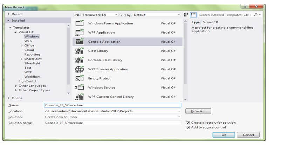Image resolution: width=282 pixels, height=145 pixels.
Task: Select Cloud in the template tree
Action: pos(29,50)
